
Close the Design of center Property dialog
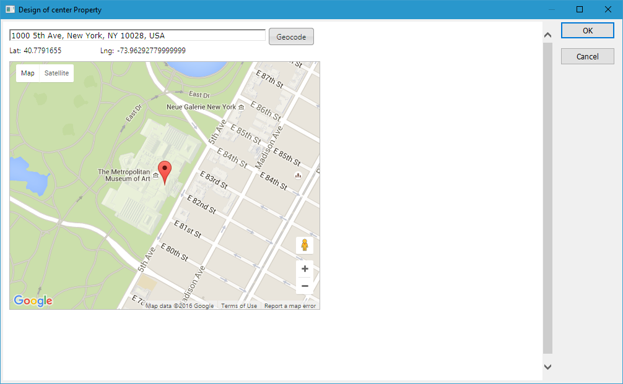tap(608, 9)
